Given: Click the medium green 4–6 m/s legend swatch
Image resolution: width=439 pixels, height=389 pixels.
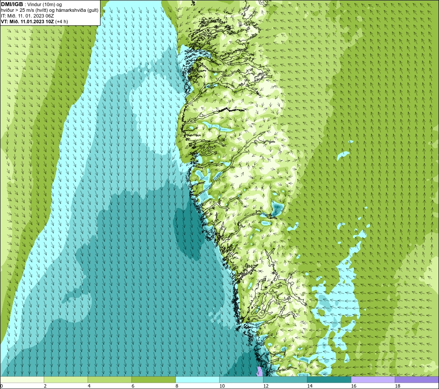Looking at the screenshot, I should (110, 379).
